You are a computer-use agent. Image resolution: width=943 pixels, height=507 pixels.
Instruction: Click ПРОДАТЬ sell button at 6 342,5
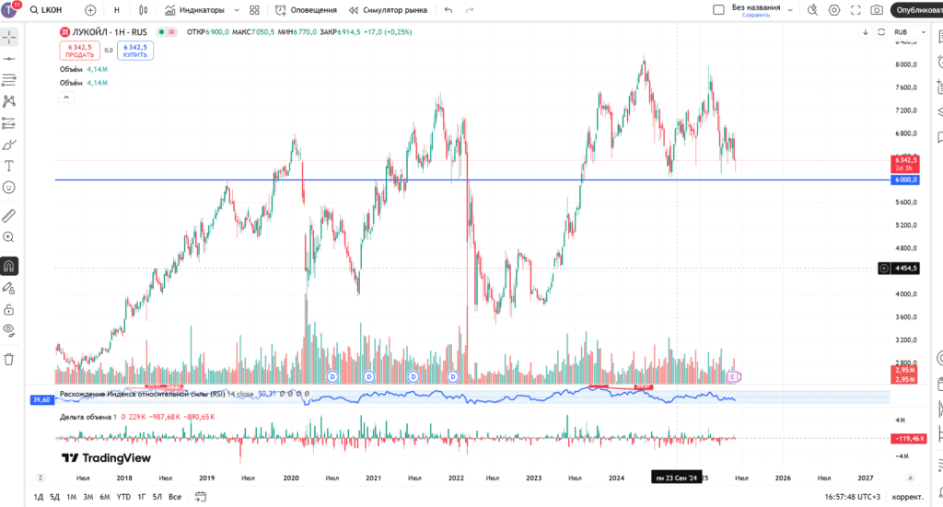coord(79,51)
